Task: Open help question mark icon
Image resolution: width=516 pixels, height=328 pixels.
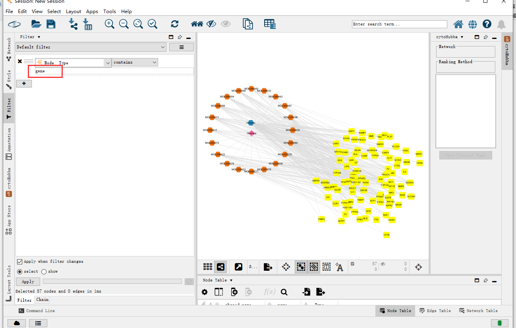Action: [x=487, y=24]
